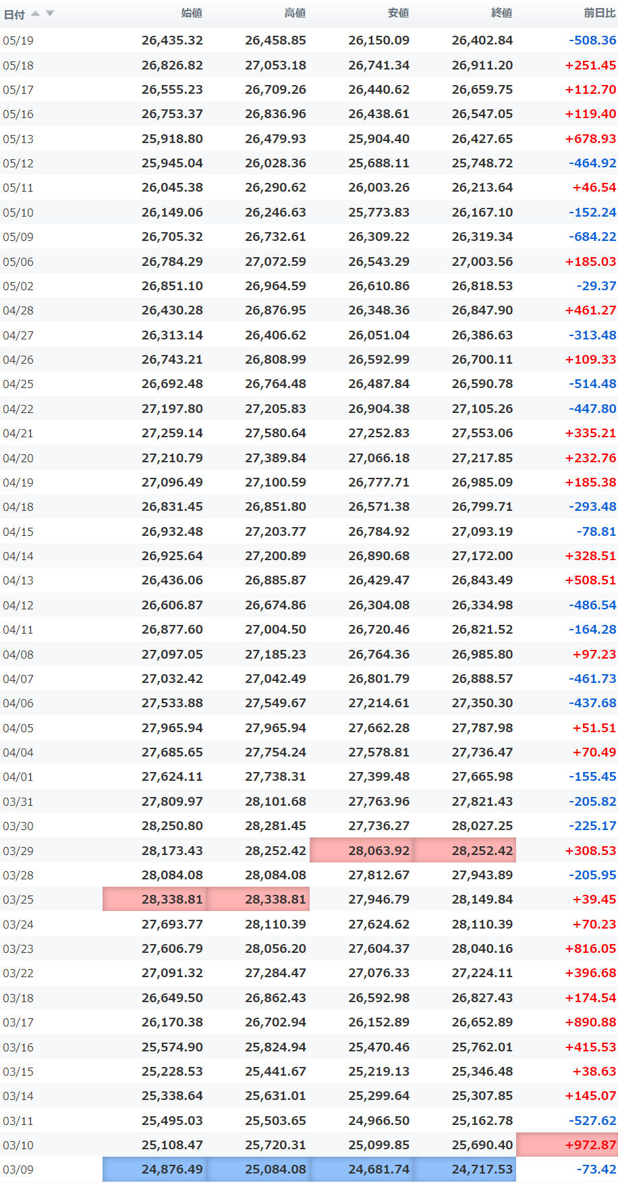Click the 03/28 date cell

pos(18,875)
